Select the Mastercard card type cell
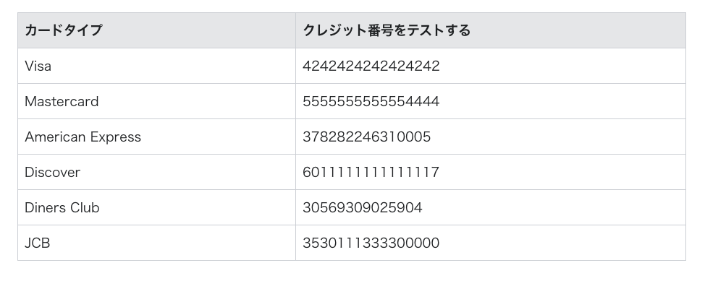Image resolution: width=705 pixels, height=281 pixels. click(x=156, y=101)
